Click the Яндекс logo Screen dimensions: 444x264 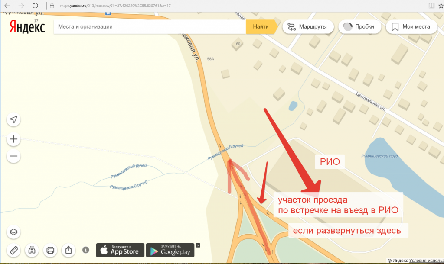(27, 27)
